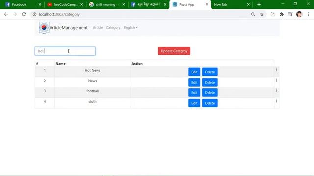Minimize the Chrome window
This screenshot has height=176, width=314.
tap(283, 4)
